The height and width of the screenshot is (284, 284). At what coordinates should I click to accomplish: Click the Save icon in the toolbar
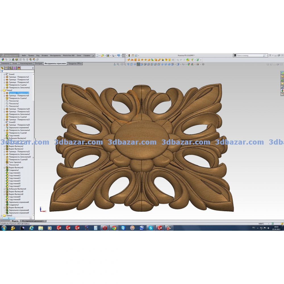(108, 56)
